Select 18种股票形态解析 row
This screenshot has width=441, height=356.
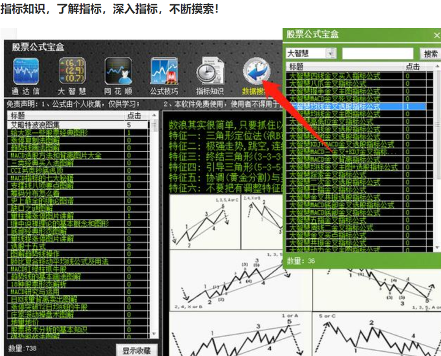[x=79, y=284]
